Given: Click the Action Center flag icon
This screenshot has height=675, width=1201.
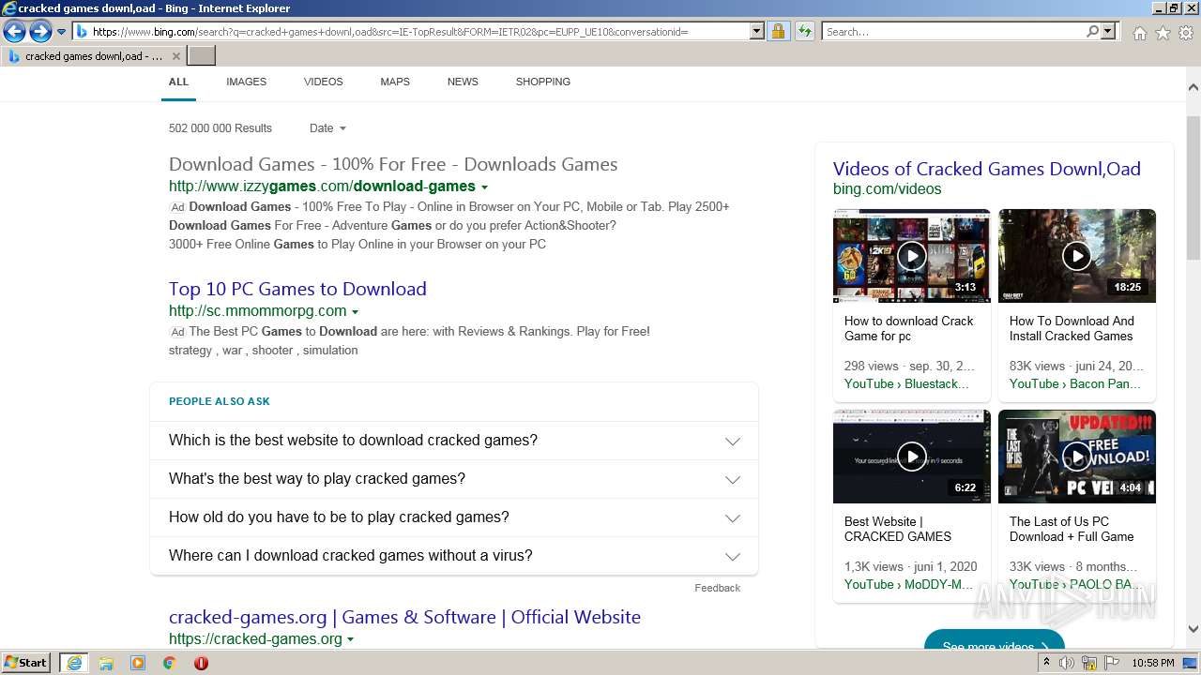Looking at the screenshot, I should click(1111, 663).
